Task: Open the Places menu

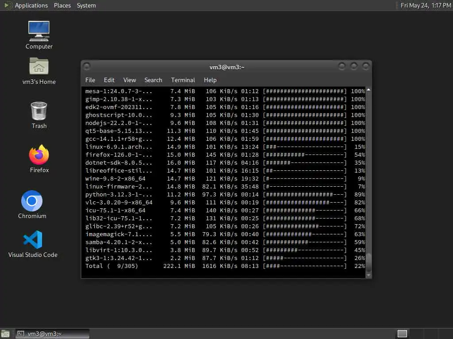Action: [x=62, y=5]
